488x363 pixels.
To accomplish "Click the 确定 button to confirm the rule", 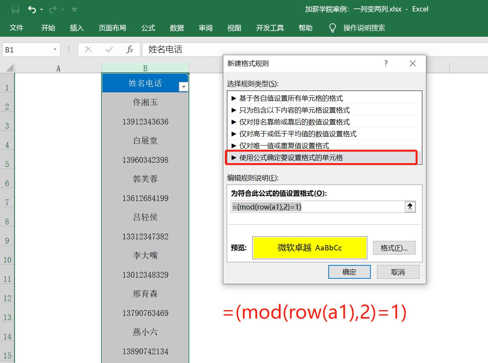I will pos(349,271).
